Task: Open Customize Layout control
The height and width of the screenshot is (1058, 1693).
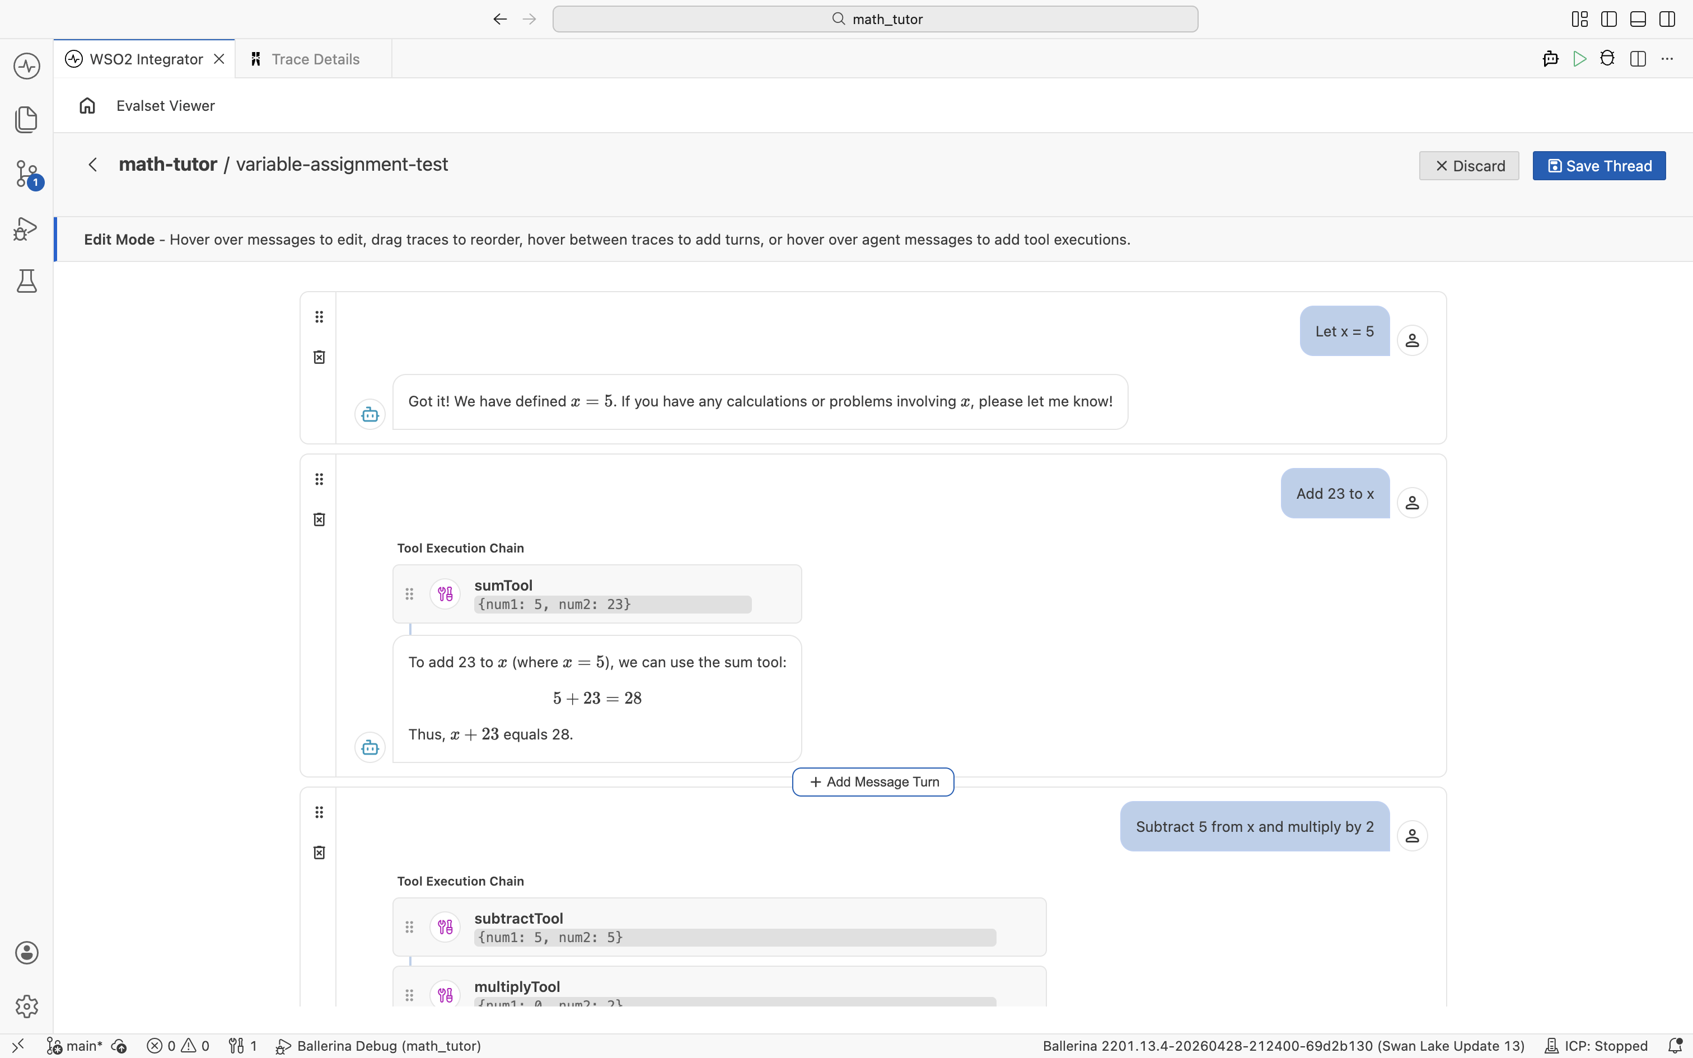Action: 1580,19
